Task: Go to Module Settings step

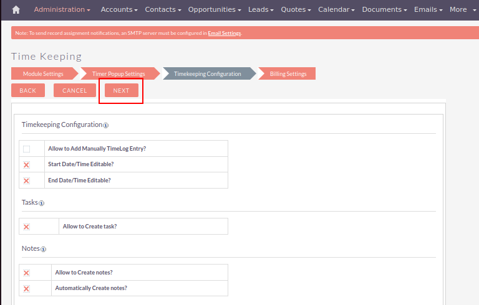Action: click(43, 74)
